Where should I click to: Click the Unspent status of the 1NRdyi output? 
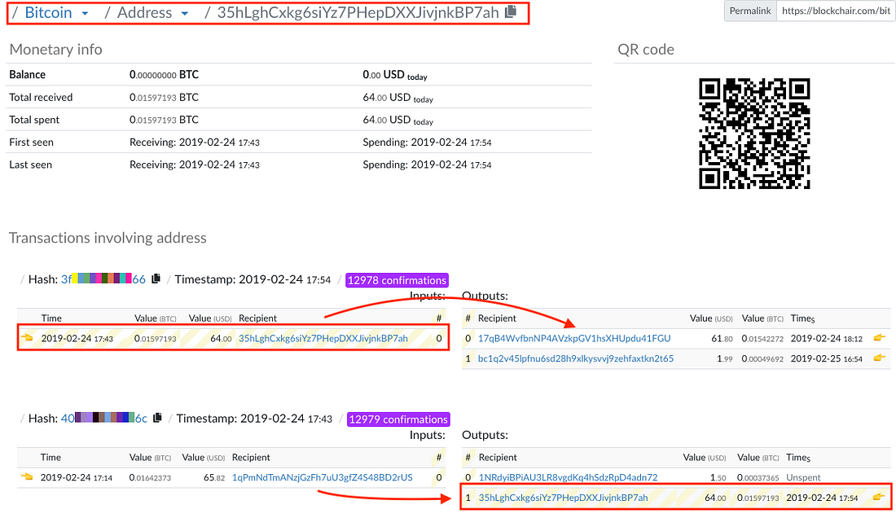(x=803, y=477)
